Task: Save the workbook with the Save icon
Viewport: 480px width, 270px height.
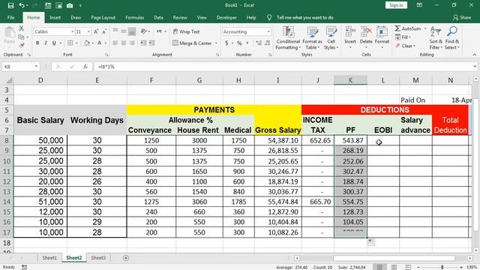Action: 10,5
